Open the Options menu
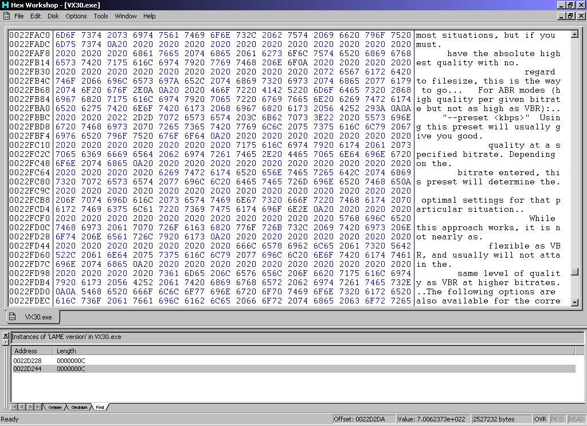Image resolution: width=587 pixels, height=426 pixels. [76, 16]
